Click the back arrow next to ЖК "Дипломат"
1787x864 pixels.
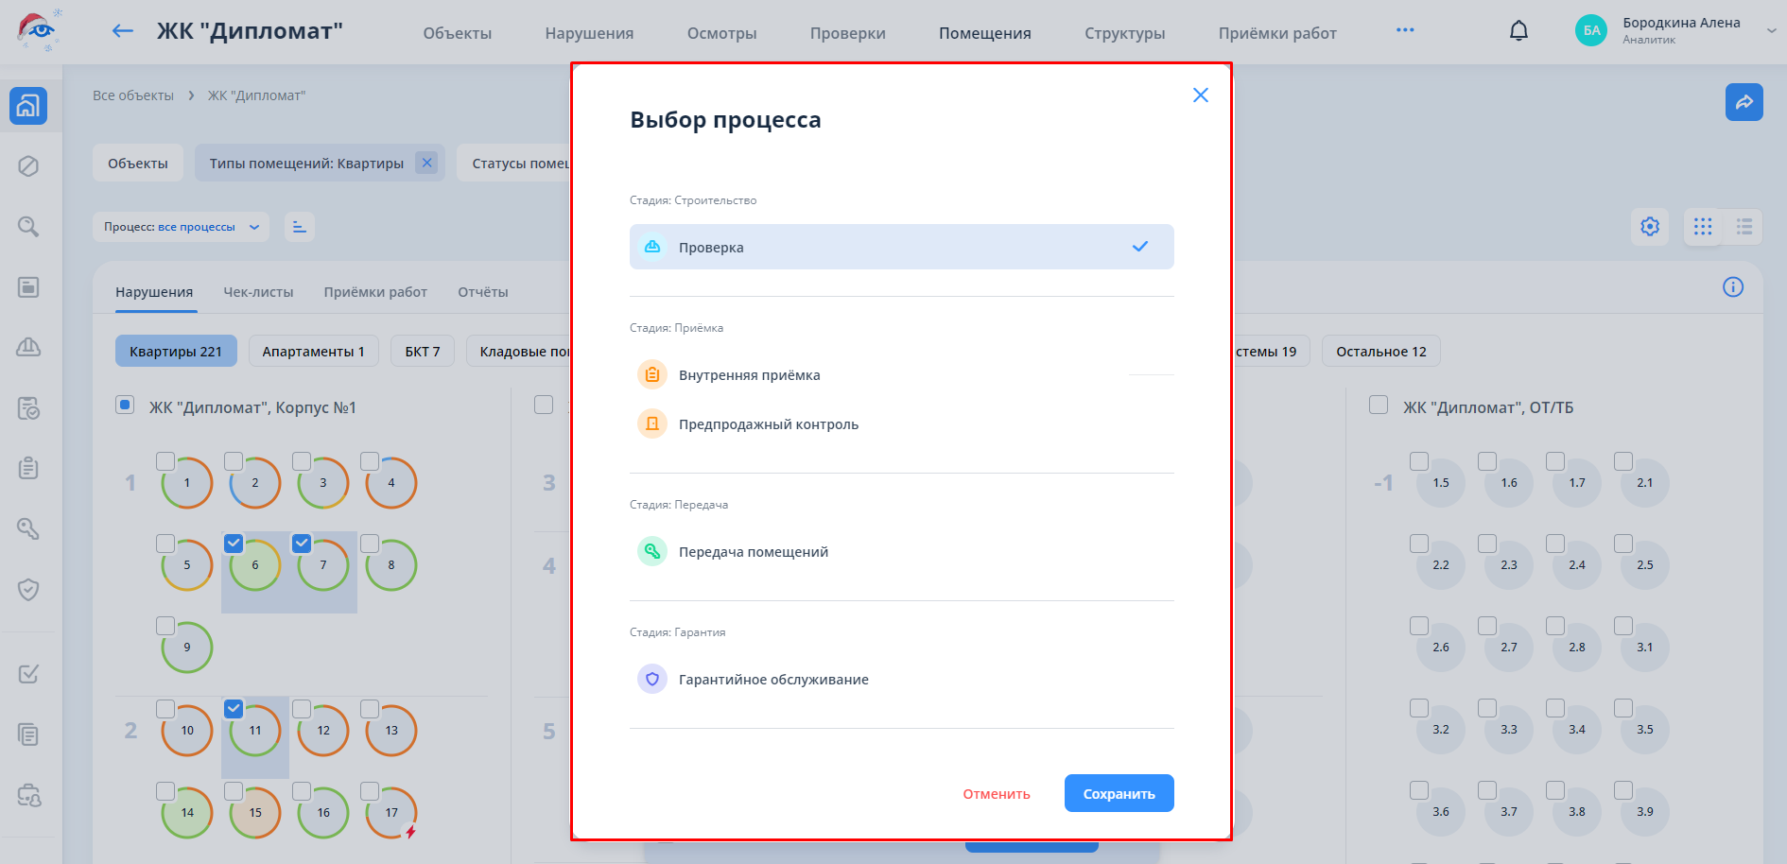pos(122,31)
